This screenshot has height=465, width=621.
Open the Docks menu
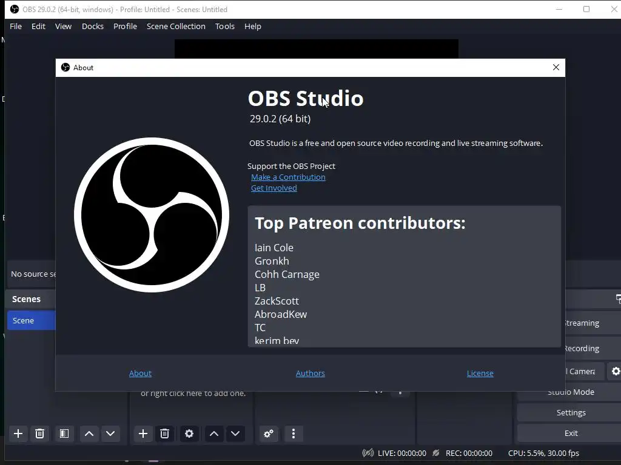(93, 27)
